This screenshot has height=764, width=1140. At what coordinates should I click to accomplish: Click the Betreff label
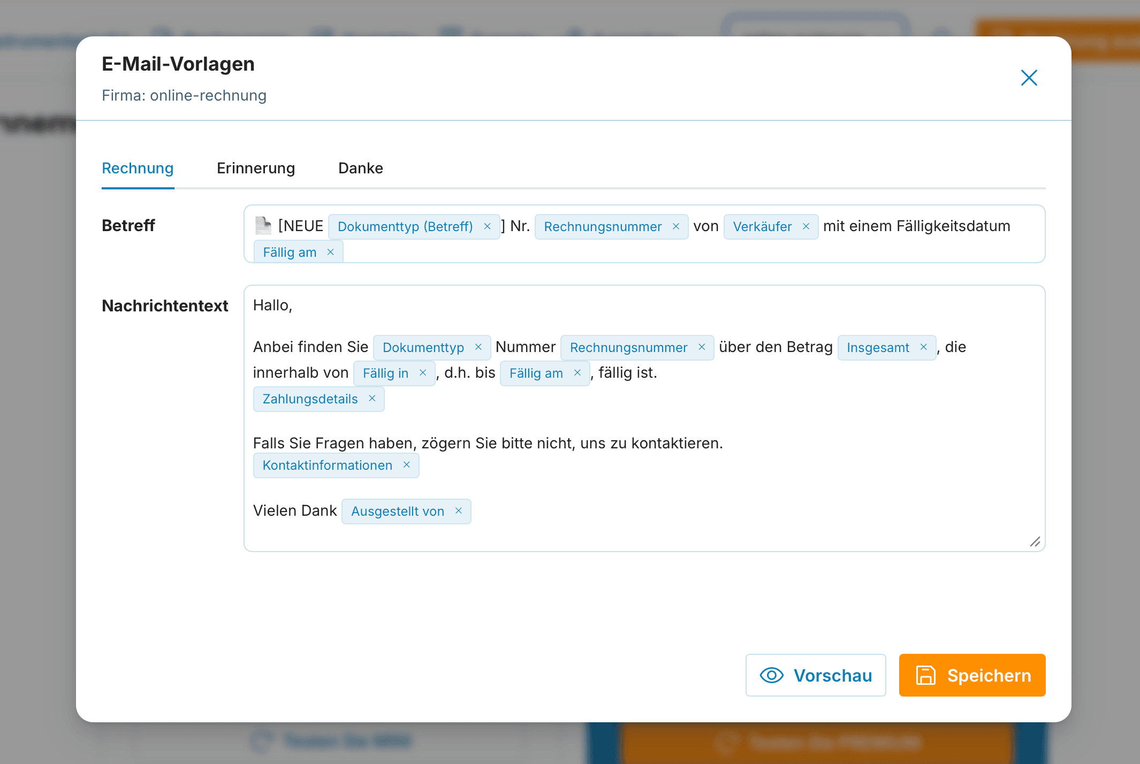click(128, 225)
